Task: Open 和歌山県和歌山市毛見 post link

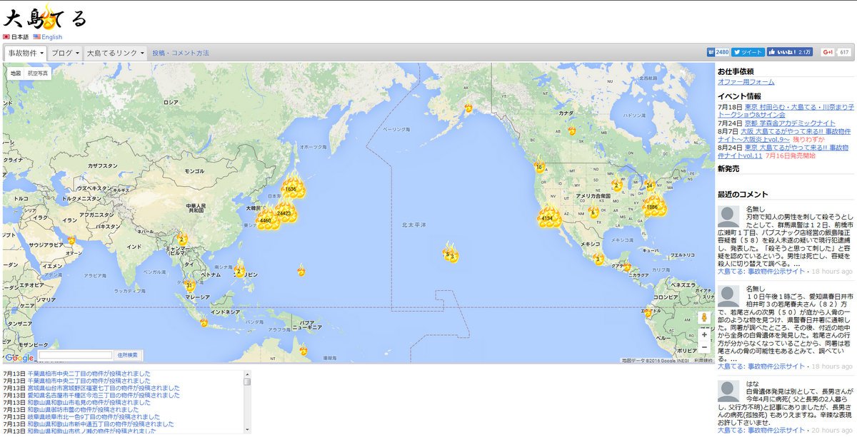Action: [x=89, y=403]
